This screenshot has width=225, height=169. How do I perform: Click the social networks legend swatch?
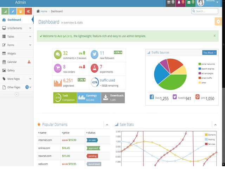(x=200, y=64)
